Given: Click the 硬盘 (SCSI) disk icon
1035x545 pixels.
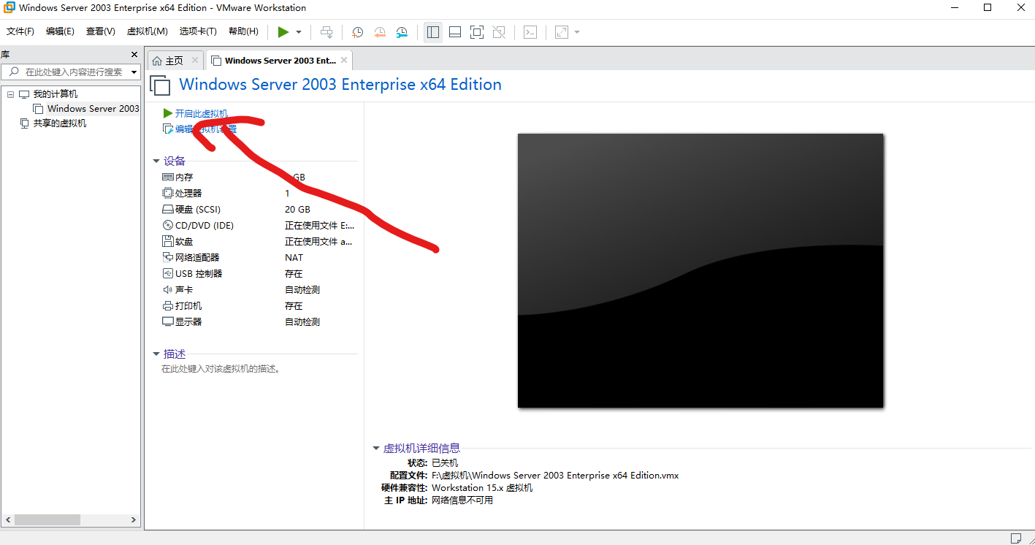Looking at the screenshot, I should click(x=168, y=210).
